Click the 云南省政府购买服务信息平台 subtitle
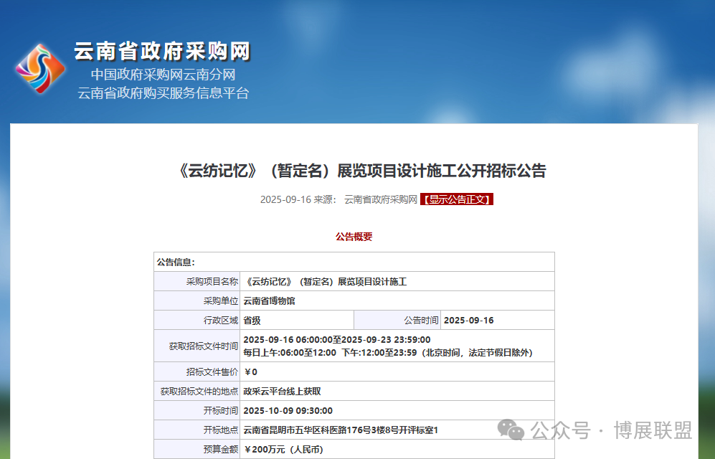This screenshot has width=715, height=459. pyautogui.click(x=164, y=93)
